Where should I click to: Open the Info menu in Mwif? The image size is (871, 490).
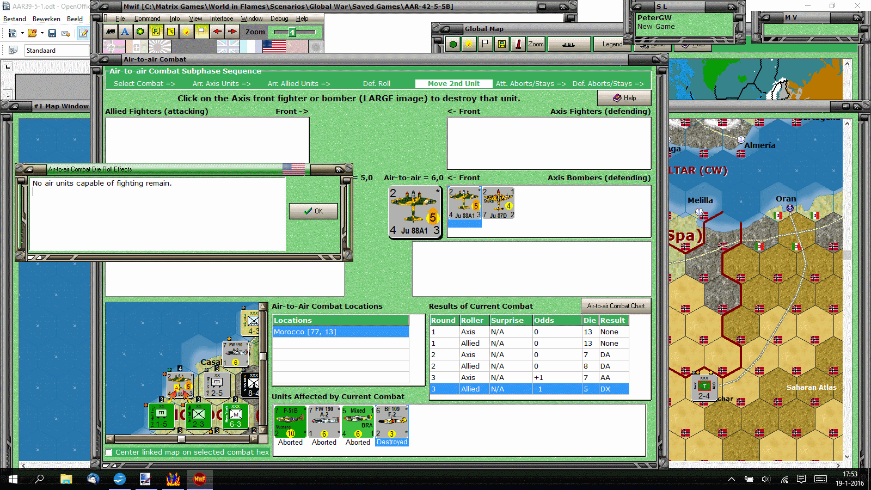(x=174, y=19)
